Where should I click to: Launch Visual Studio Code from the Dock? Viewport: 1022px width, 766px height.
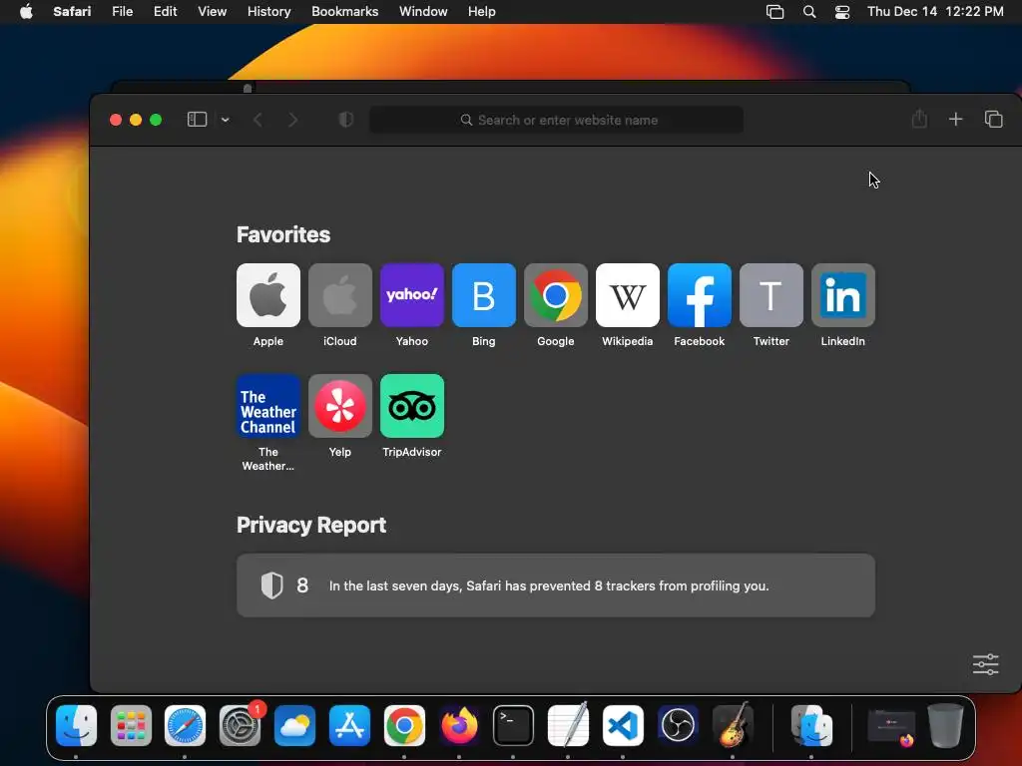click(623, 726)
